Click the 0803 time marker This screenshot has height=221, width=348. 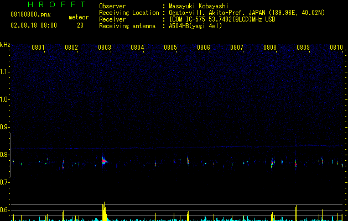point(105,48)
